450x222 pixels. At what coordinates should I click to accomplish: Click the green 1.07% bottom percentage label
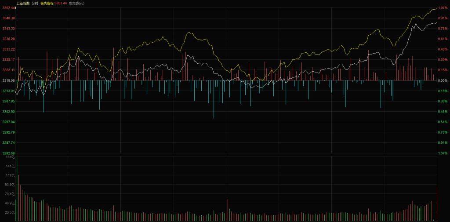[443, 153]
